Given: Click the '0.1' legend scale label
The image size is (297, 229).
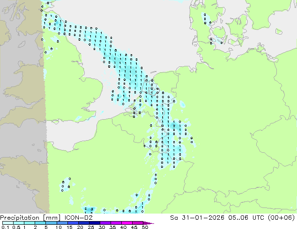Looking at the screenshot, I should 5,227.
